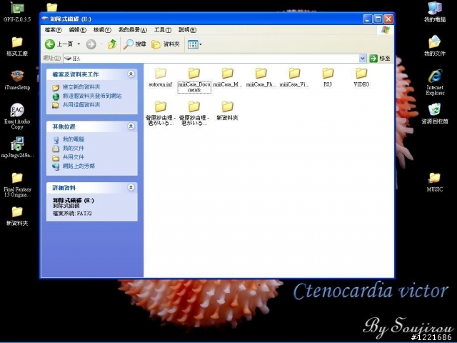Select Final Fantasy 13 Origina... desktop folder
The height and width of the screenshot is (343, 457).
click(17, 184)
